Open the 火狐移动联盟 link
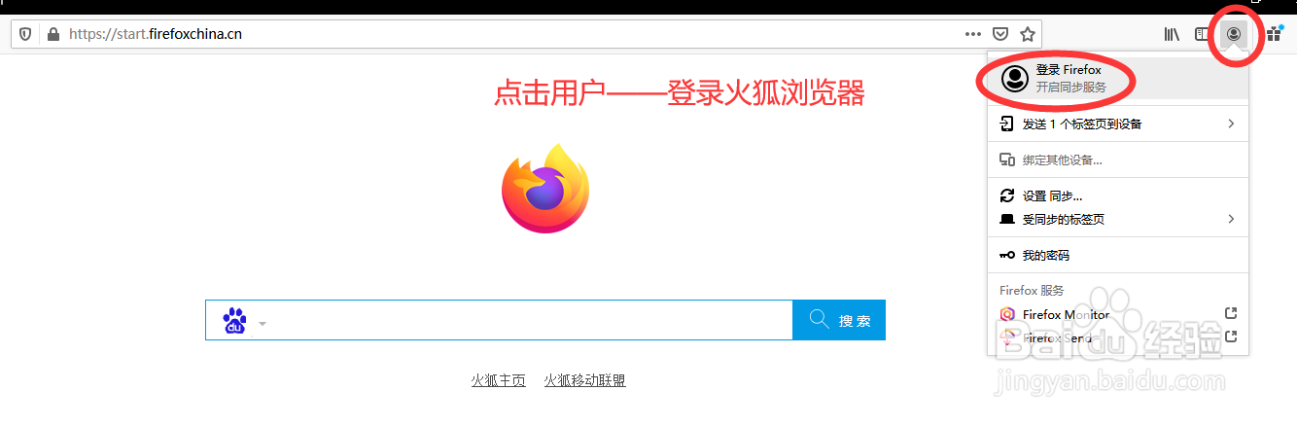Image resolution: width=1297 pixels, height=426 pixels. (585, 380)
